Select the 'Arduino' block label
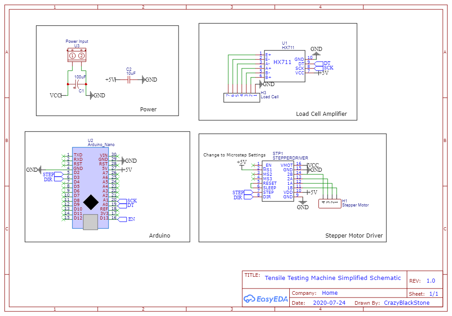This screenshot has height=316, width=452. point(160,235)
